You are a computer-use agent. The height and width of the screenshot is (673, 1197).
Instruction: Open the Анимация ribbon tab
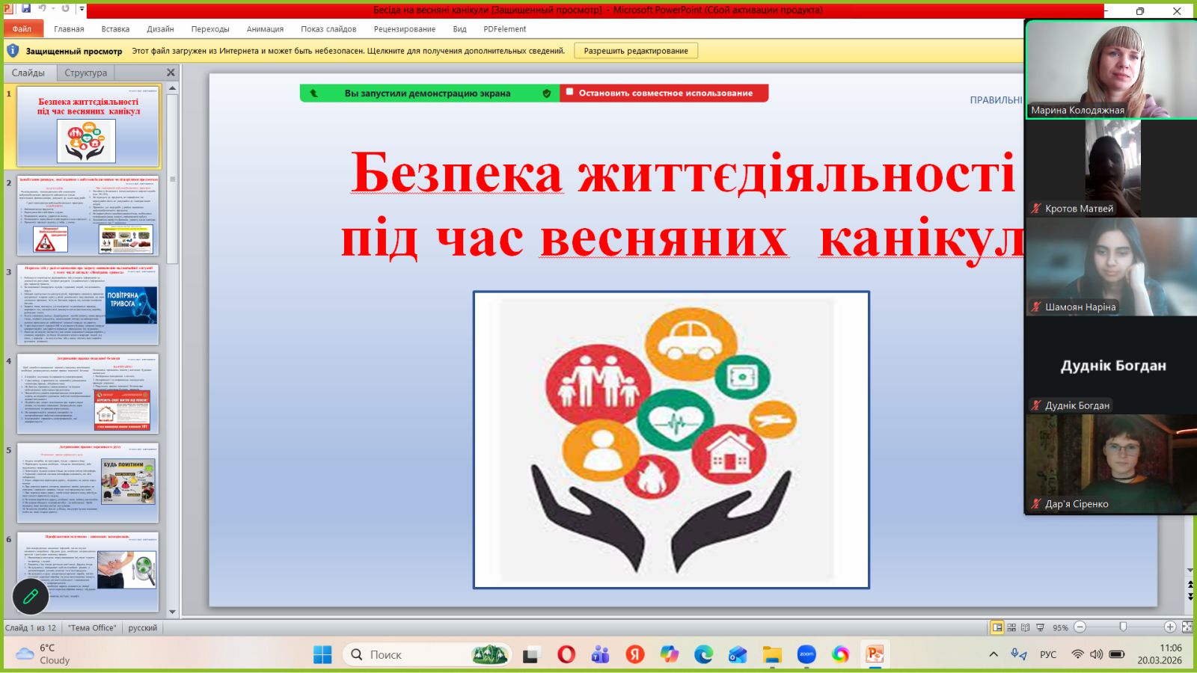point(265,29)
